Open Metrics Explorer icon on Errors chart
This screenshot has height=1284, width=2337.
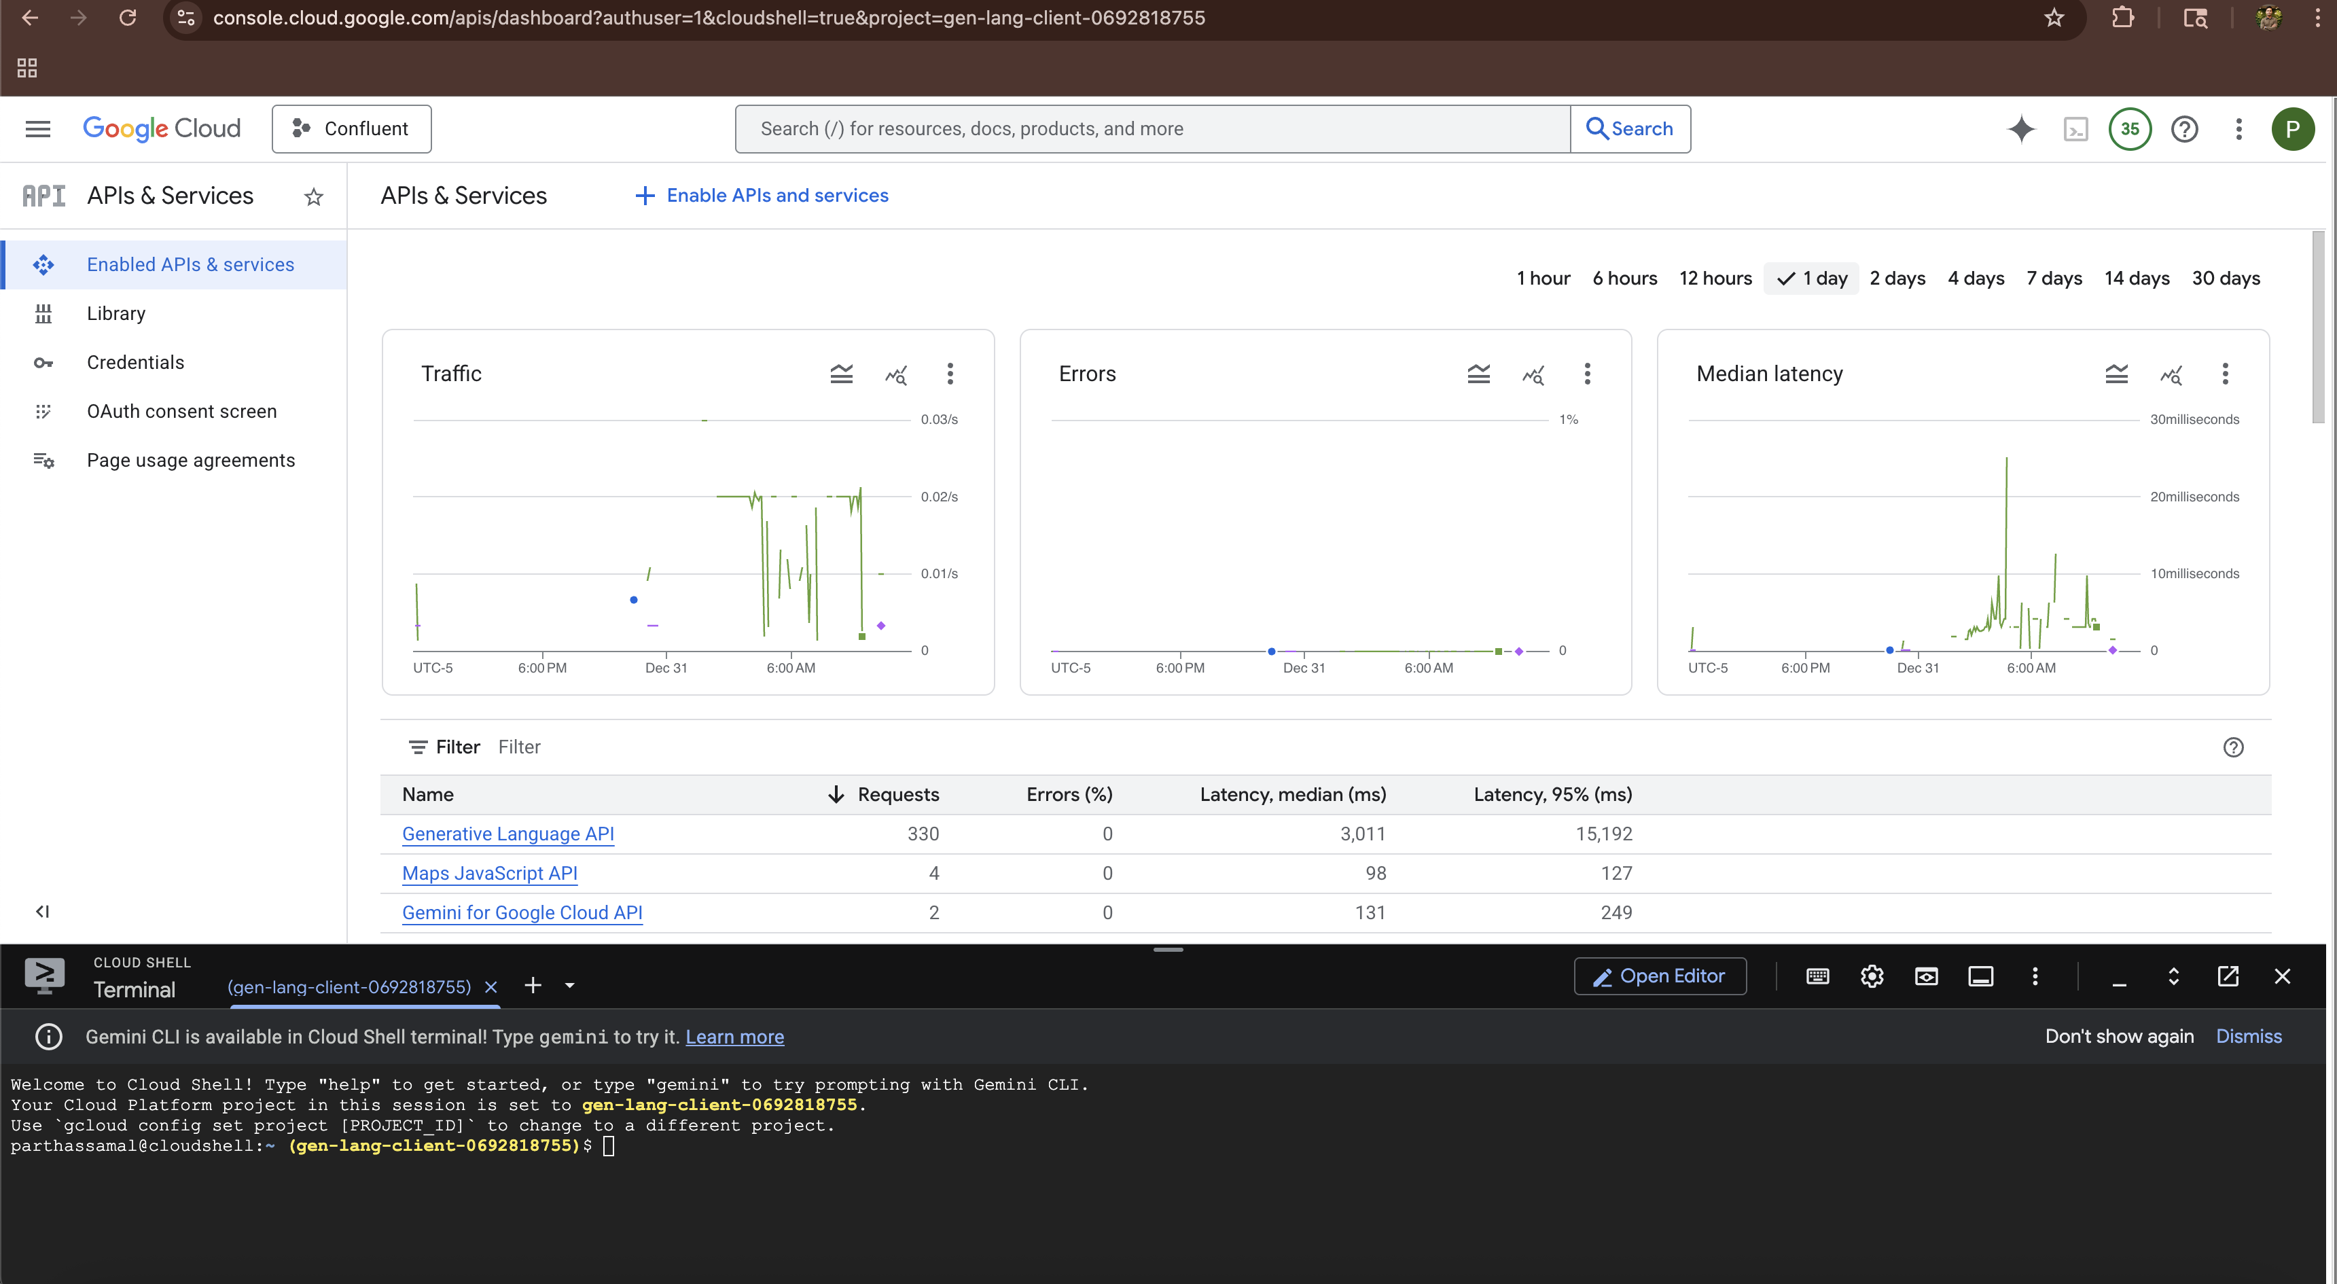pyautogui.click(x=1533, y=374)
